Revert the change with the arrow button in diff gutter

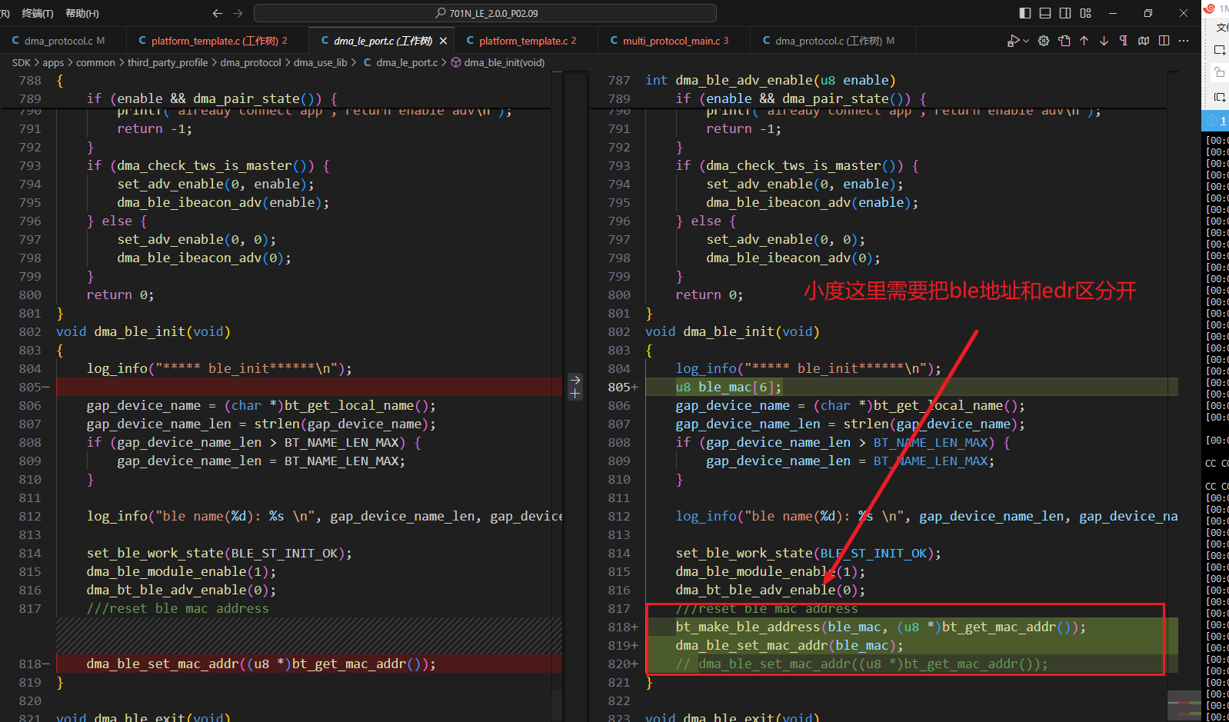pos(575,380)
